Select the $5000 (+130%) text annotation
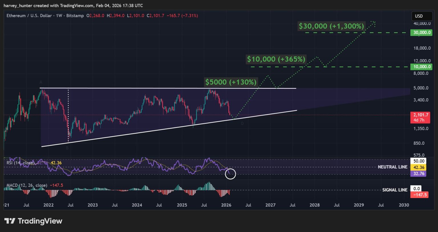438x232 pixels. [x=231, y=82]
